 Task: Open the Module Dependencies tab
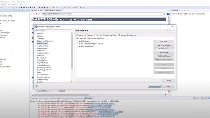(128, 35)
